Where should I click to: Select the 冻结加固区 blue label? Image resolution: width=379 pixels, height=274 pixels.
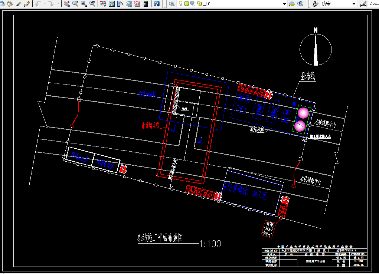coord(147,95)
